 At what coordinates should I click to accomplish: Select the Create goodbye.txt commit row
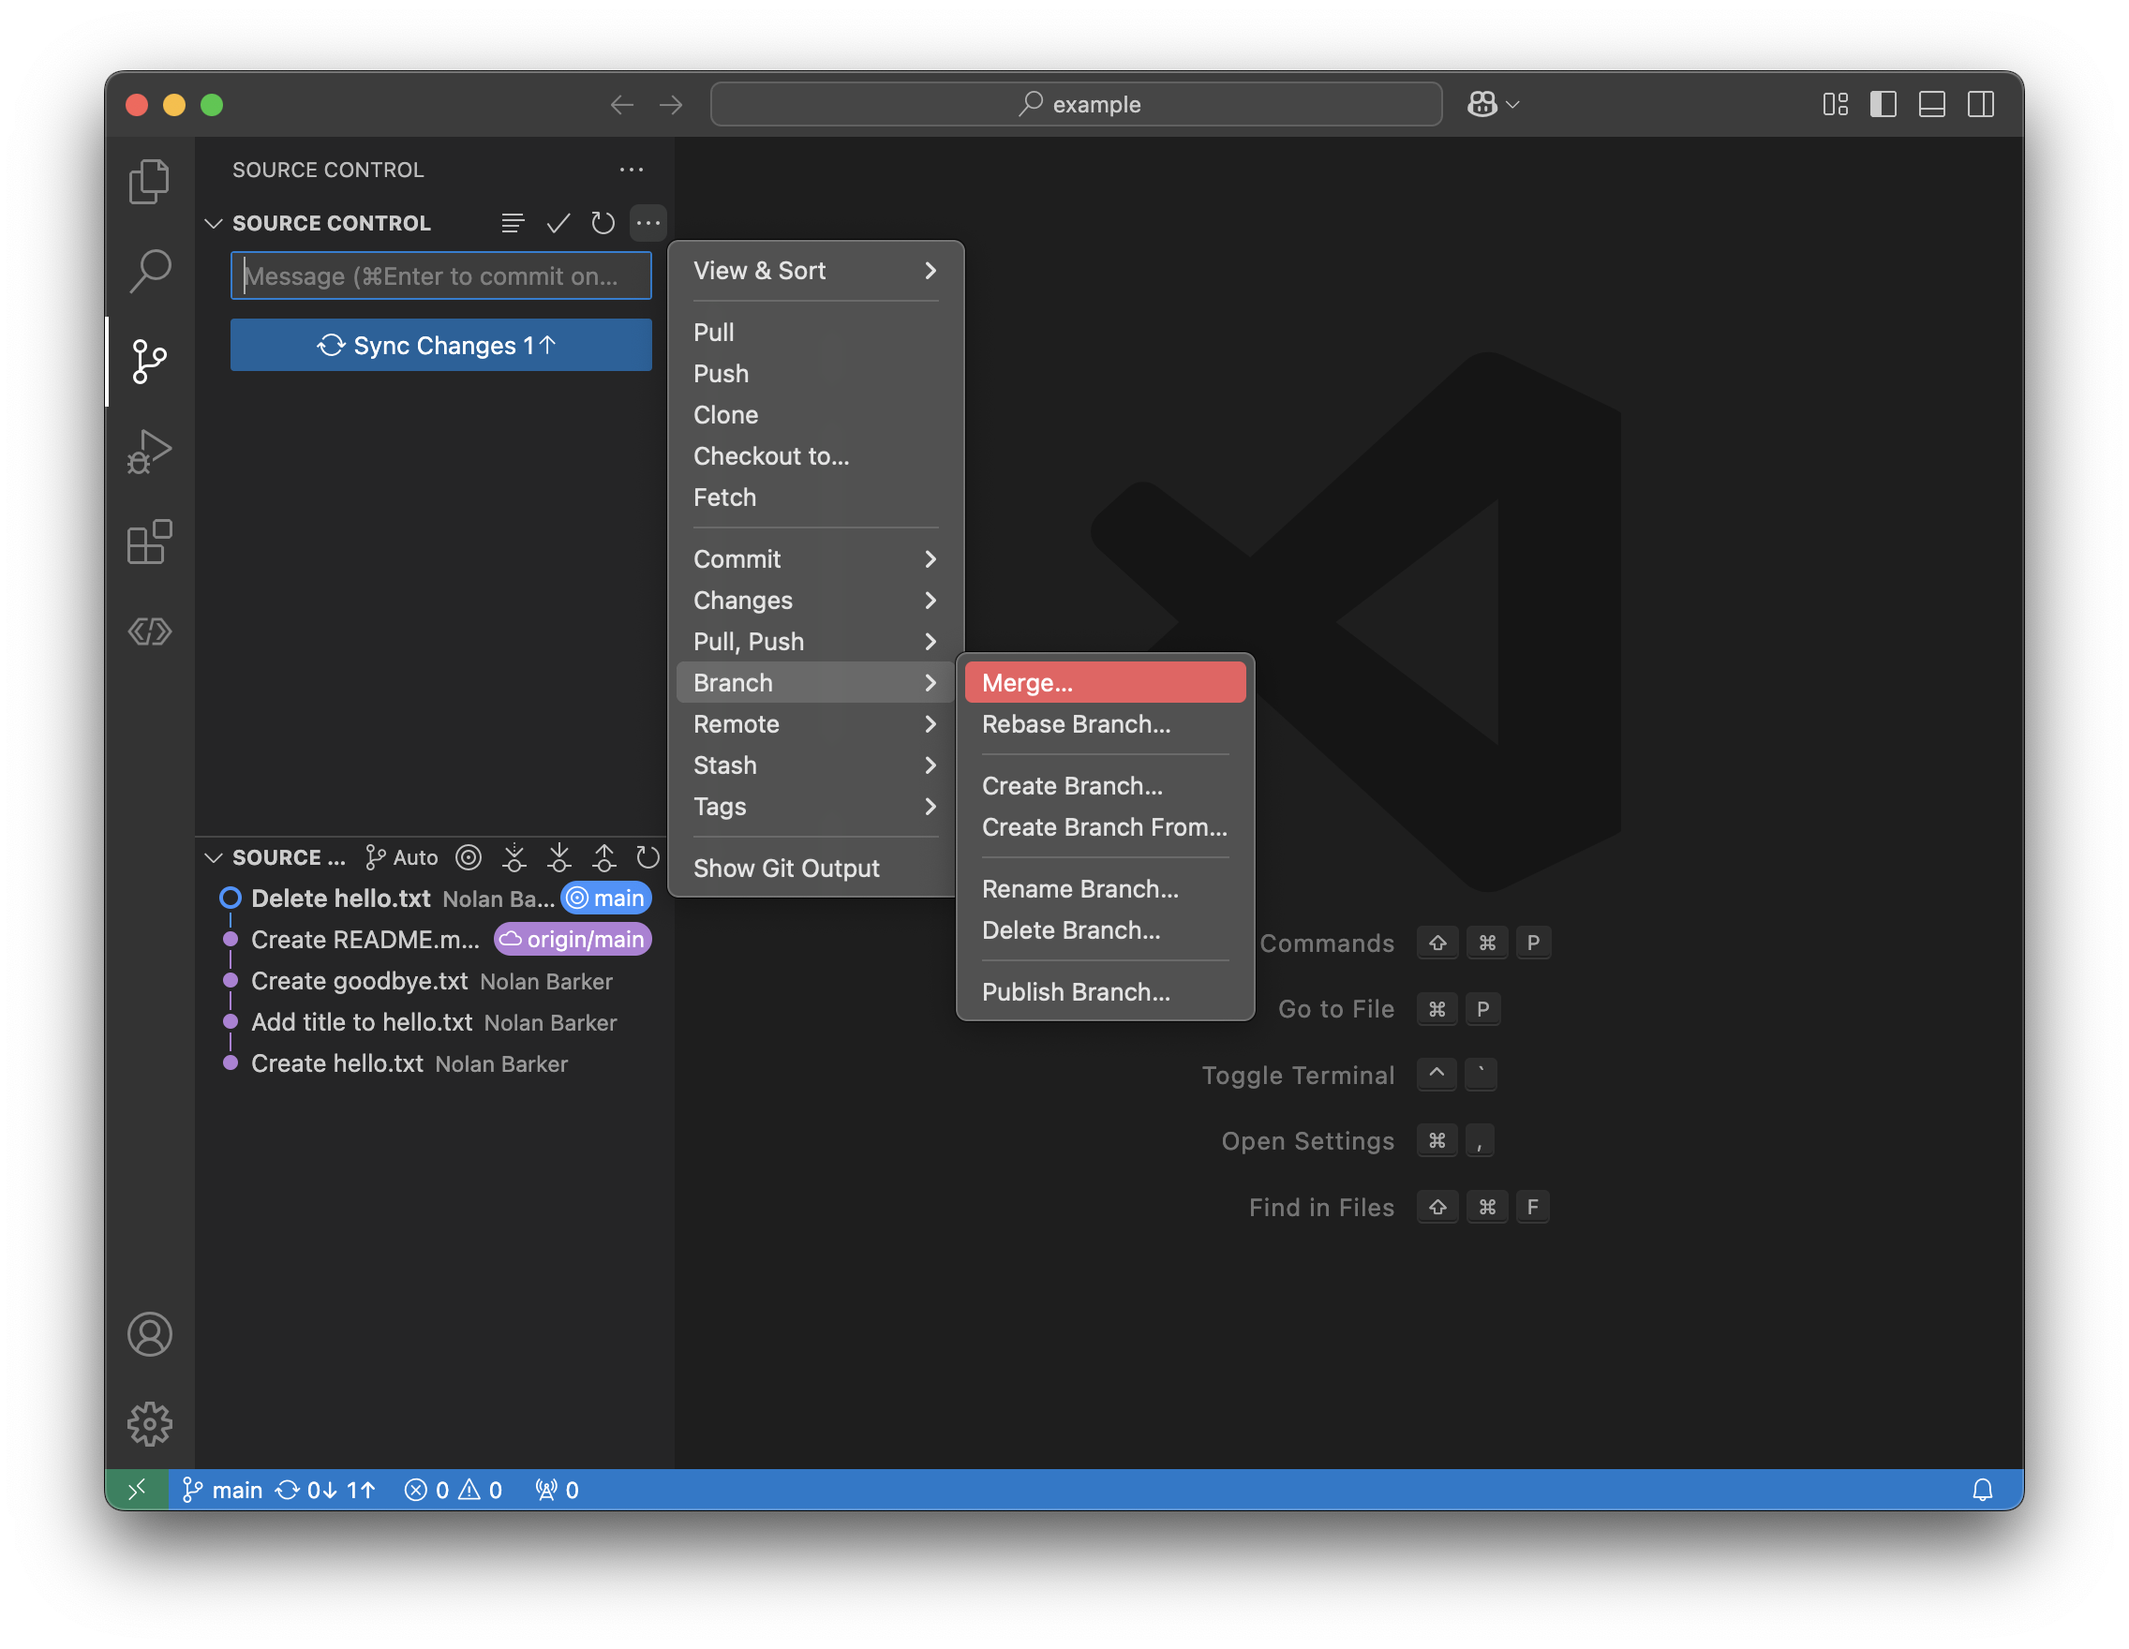pos(434,981)
